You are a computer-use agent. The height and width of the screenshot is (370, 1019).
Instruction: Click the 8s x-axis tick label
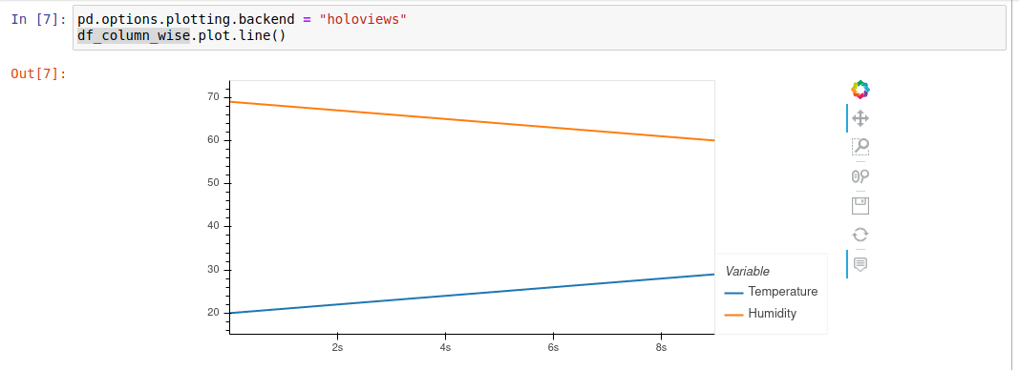[661, 347]
